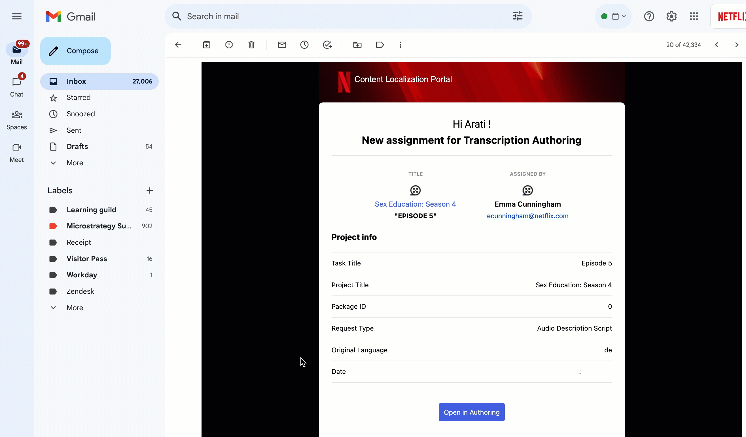
Task: Open more actions three-dot menu
Action: tap(400, 45)
